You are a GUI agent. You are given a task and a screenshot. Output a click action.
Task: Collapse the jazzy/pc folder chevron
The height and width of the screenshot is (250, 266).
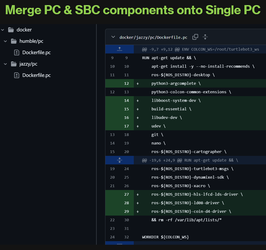tap(5, 64)
